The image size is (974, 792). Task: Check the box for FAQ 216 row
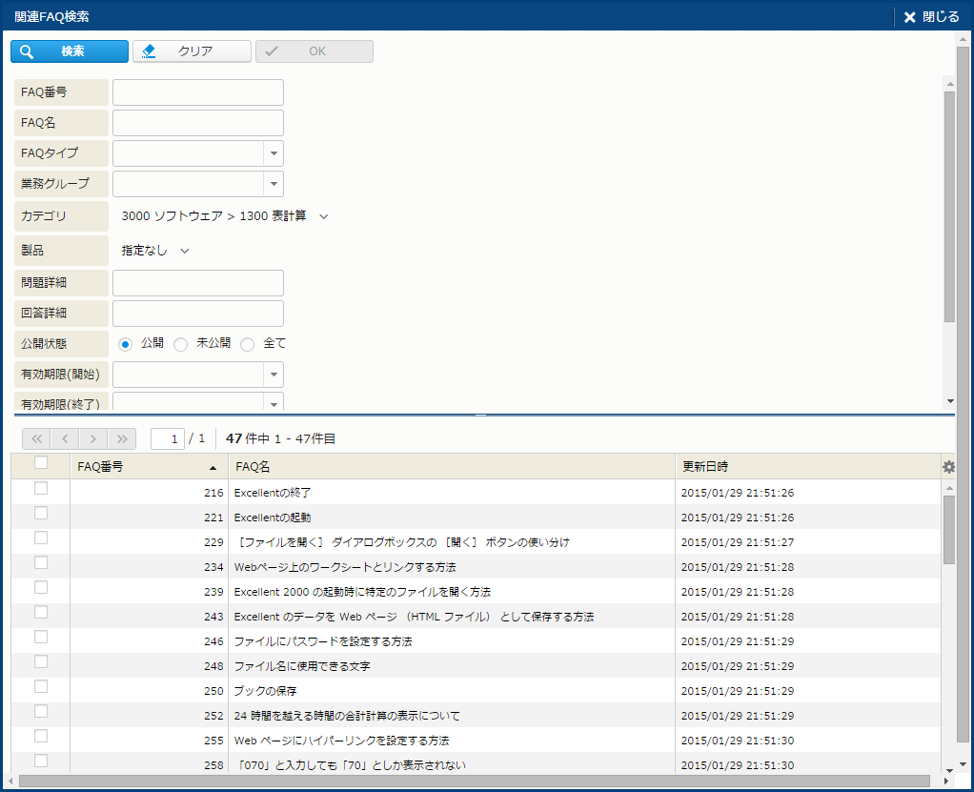coord(41,489)
